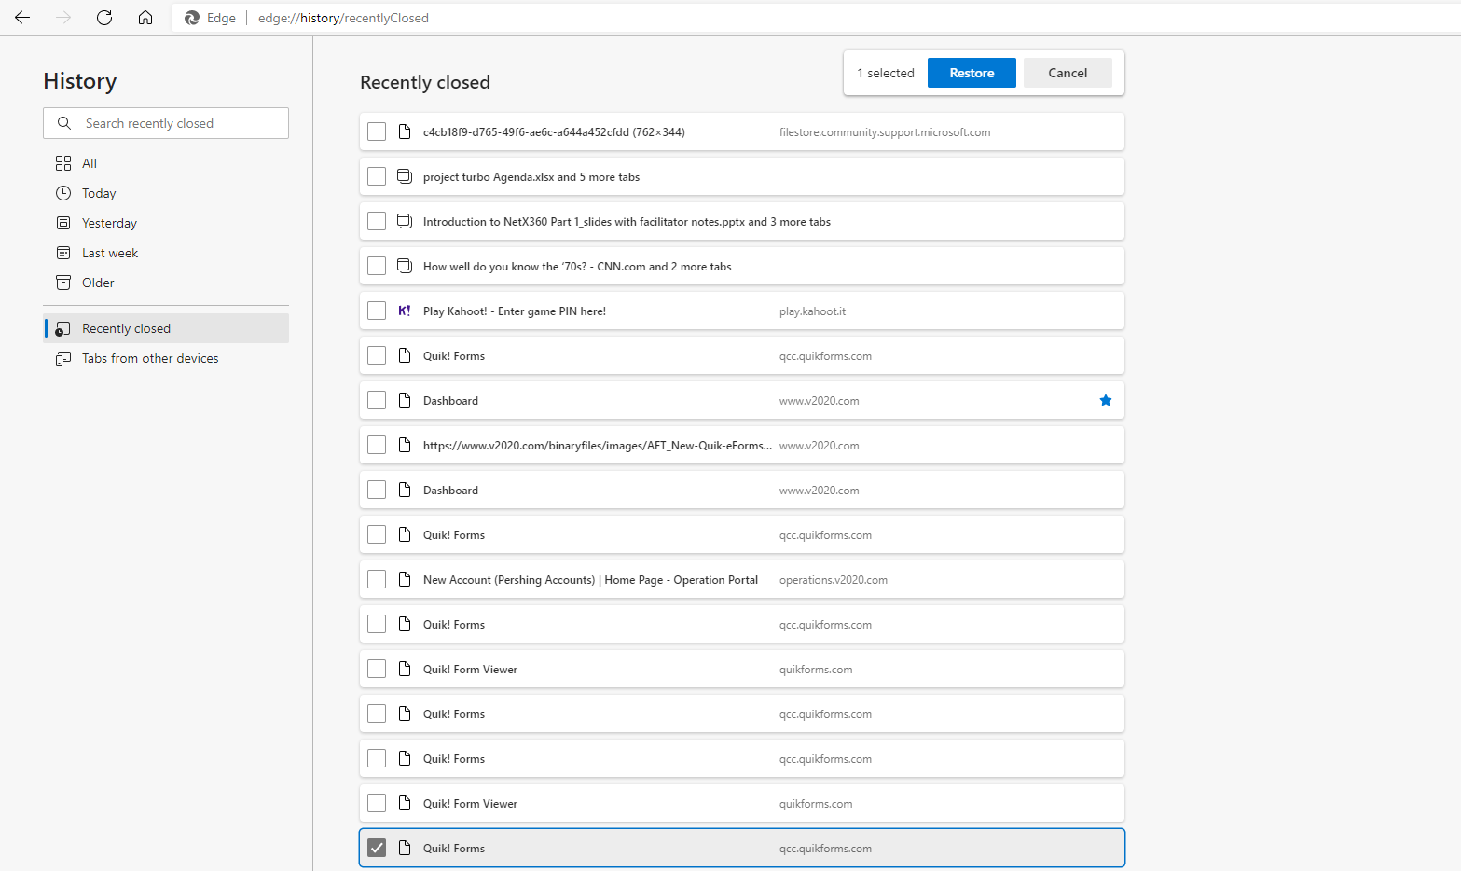Click the Edge logo in address bar
The width and height of the screenshot is (1461, 871).
tap(192, 18)
